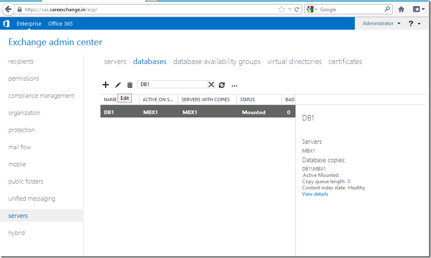Expand the help question mark dropdown

tap(413, 23)
